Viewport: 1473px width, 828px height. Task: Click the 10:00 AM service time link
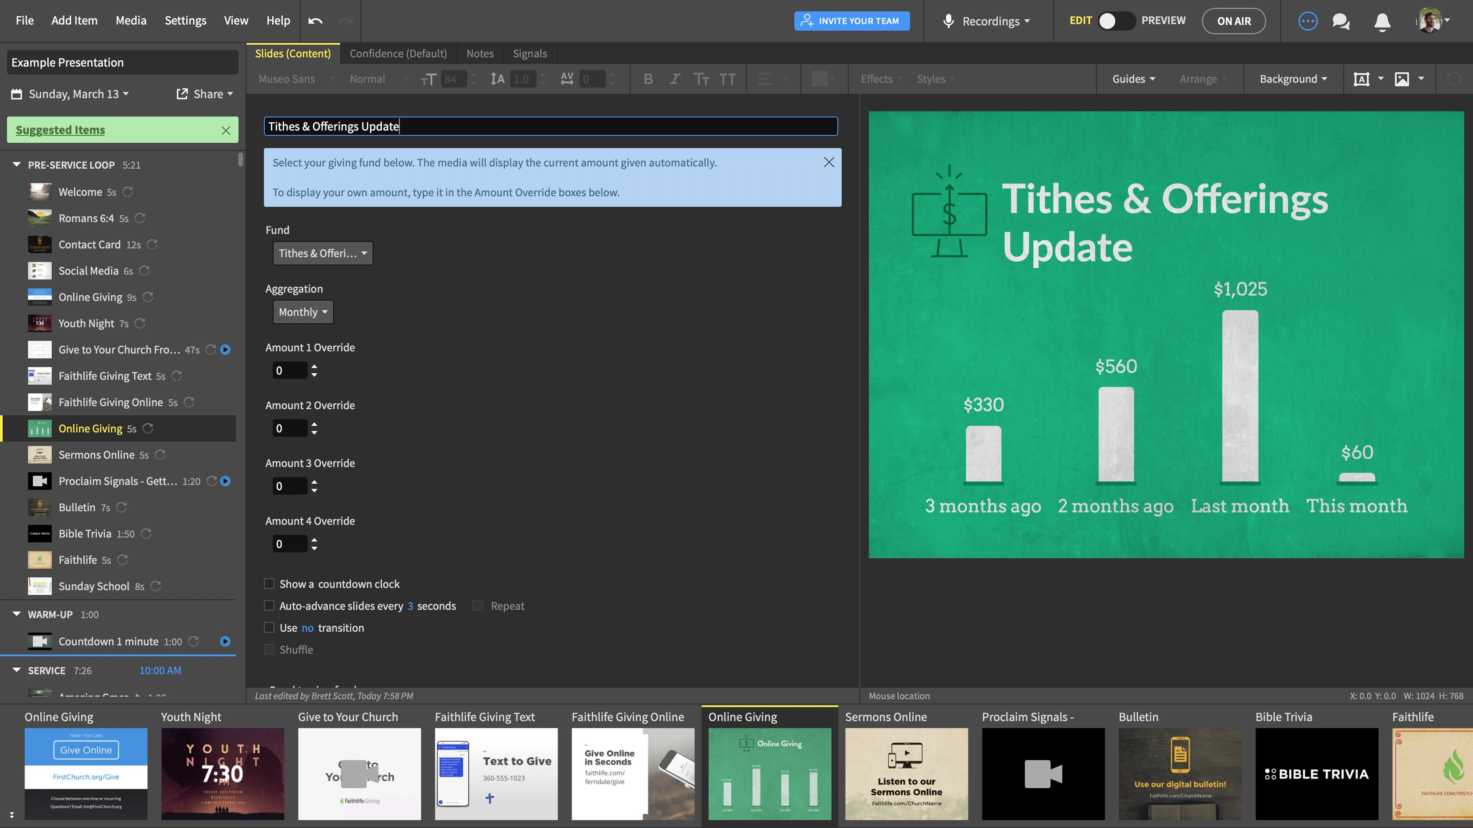[160, 670]
